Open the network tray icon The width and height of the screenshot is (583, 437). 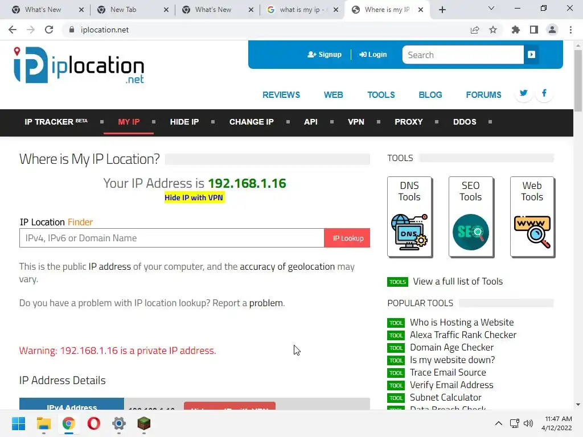pyautogui.click(x=515, y=423)
